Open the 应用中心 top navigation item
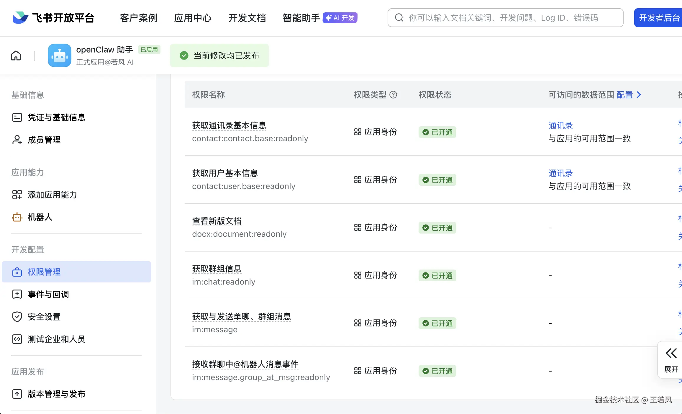The image size is (682, 414). click(193, 18)
